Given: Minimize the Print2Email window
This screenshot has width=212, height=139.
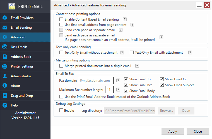Looking at the screenshot, I should [x=199, y=5].
